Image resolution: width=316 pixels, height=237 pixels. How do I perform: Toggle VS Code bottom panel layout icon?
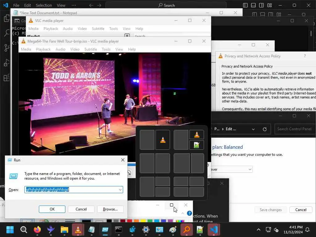tap(253, 6)
